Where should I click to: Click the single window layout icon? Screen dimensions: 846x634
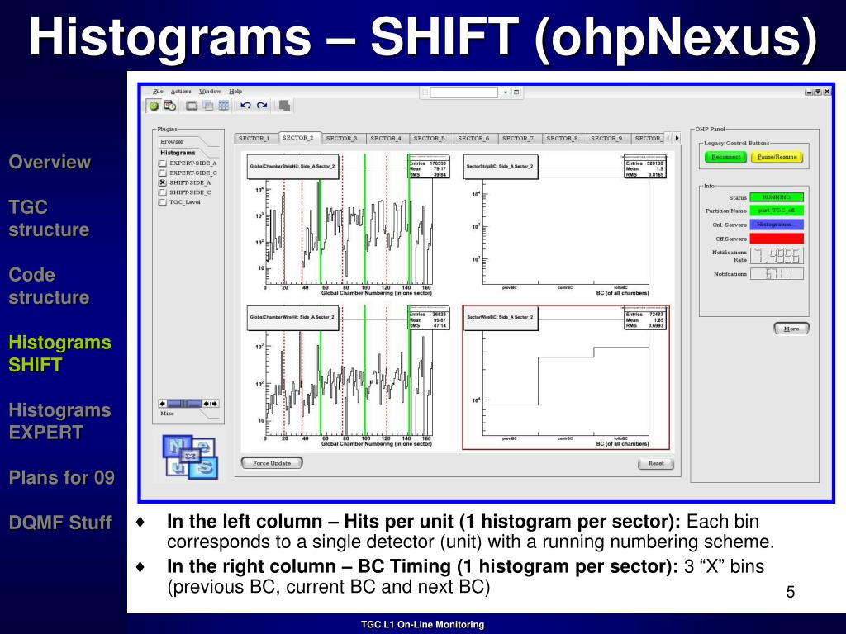(192, 106)
